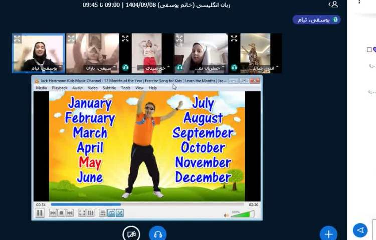376x240 pixels.
Task: Toggle VLC random shuffle playback
Action: (x=120, y=213)
